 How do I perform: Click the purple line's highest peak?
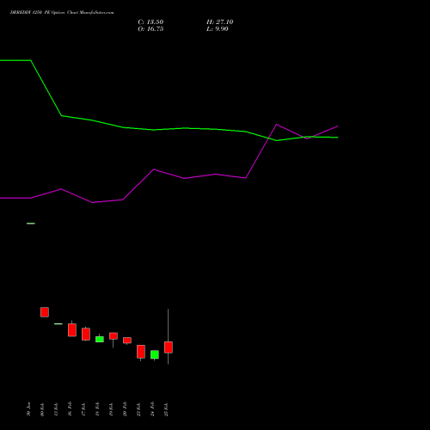click(x=277, y=125)
